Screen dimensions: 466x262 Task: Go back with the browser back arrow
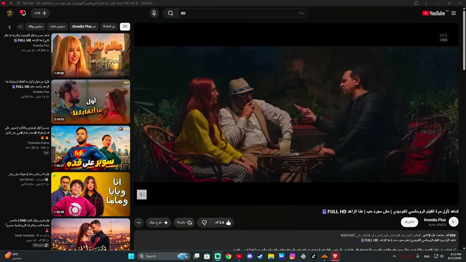click(11, 3)
